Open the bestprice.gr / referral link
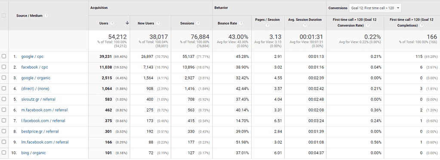Viewport: 440px width, 160px height. [x=40, y=131]
